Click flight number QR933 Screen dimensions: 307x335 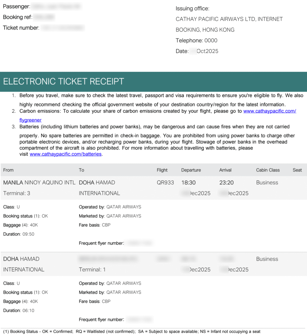point(165,183)
